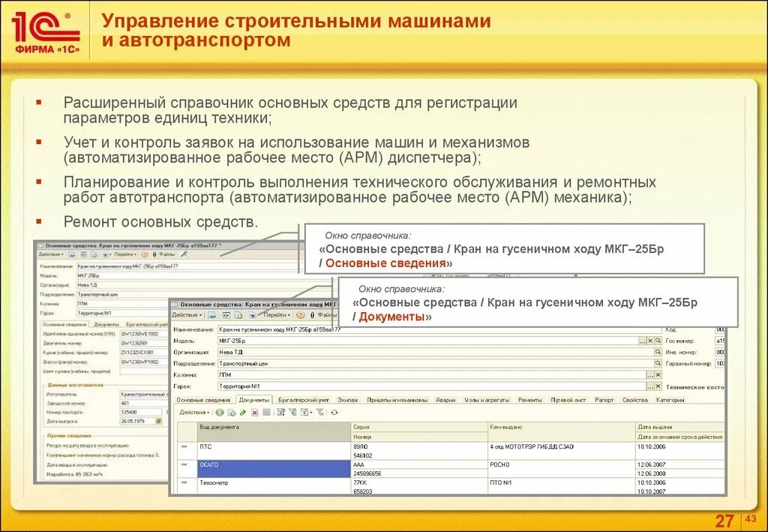Viewport: 768px width, 532px height.
Task: Click the orange help icon in the front window toolbar
Action: [301, 315]
